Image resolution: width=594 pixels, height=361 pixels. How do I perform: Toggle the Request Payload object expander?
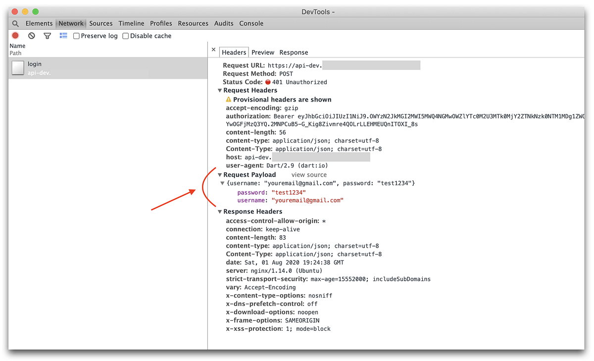(x=222, y=183)
